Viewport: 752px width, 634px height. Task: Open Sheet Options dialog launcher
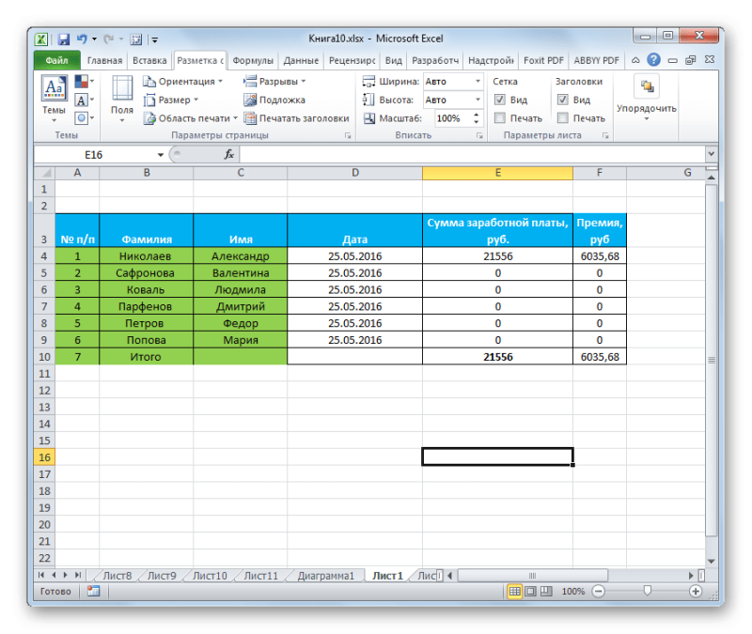tap(605, 136)
